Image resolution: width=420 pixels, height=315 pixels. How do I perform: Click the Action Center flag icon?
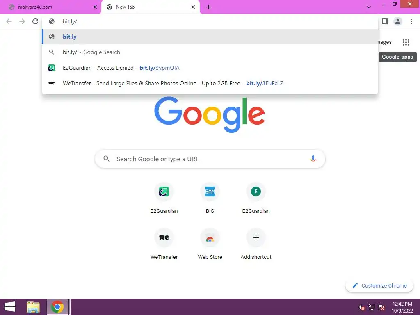pyautogui.click(x=381, y=307)
